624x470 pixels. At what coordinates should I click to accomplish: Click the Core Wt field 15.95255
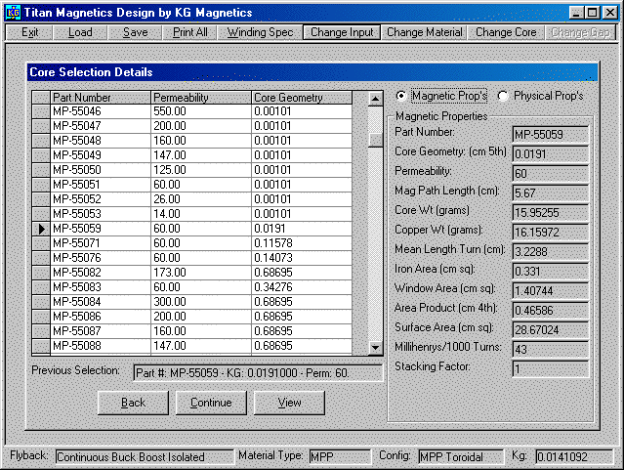[551, 213]
